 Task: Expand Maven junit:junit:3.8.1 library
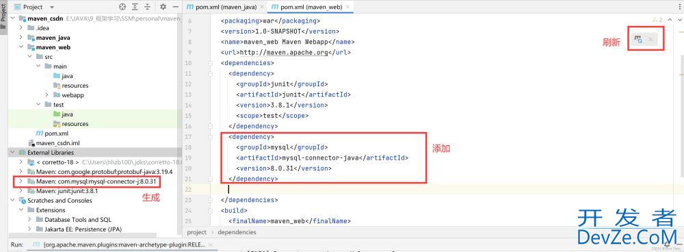click(x=21, y=191)
